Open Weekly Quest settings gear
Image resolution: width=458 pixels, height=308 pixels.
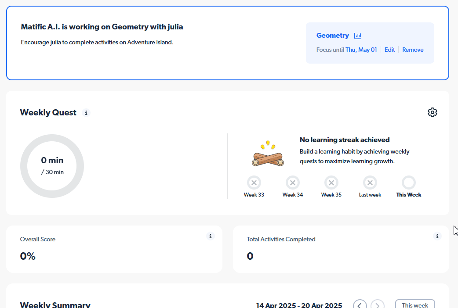coord(433,112)
